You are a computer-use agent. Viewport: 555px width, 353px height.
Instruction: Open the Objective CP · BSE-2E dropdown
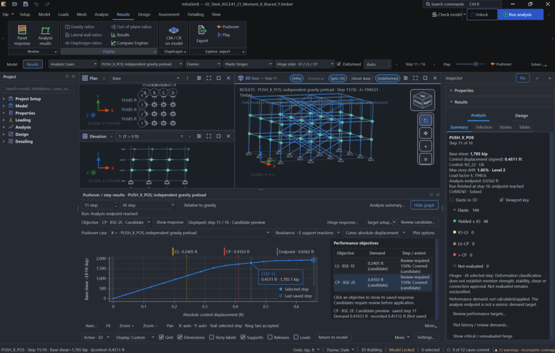126,222
